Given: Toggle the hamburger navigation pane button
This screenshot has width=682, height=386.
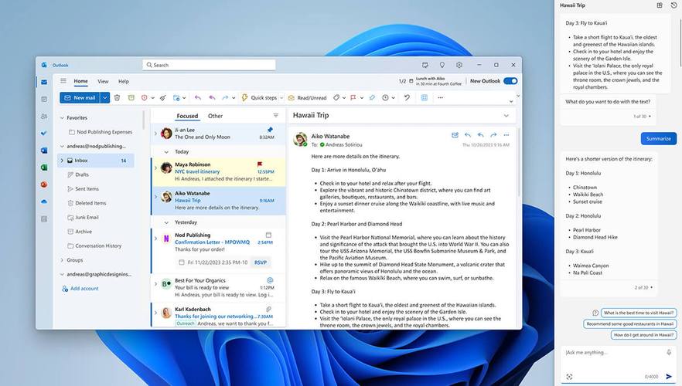Looking at the screenshot, I should coord(63,81).
